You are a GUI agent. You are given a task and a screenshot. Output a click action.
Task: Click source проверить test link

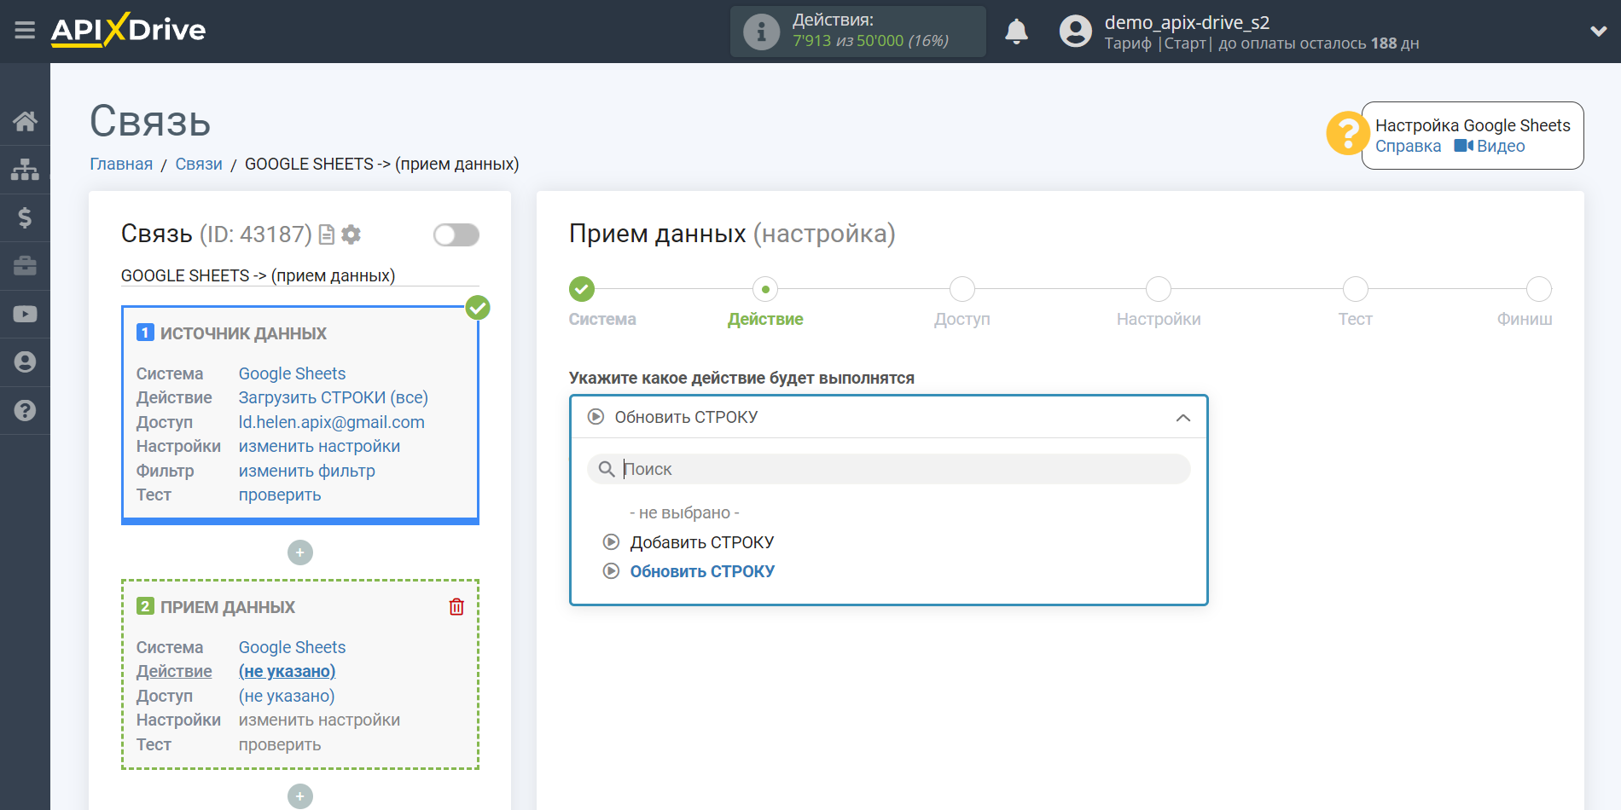[280, 495]
